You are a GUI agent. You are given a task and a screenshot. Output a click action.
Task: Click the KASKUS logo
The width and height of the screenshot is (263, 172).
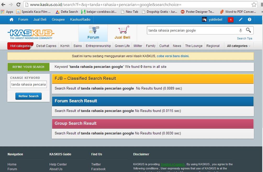click(x=31, y=34)
